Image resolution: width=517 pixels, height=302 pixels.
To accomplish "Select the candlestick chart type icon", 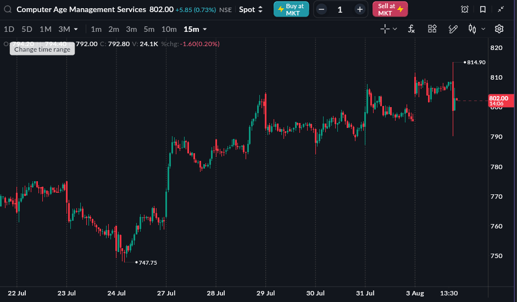I will pos(472,29).
